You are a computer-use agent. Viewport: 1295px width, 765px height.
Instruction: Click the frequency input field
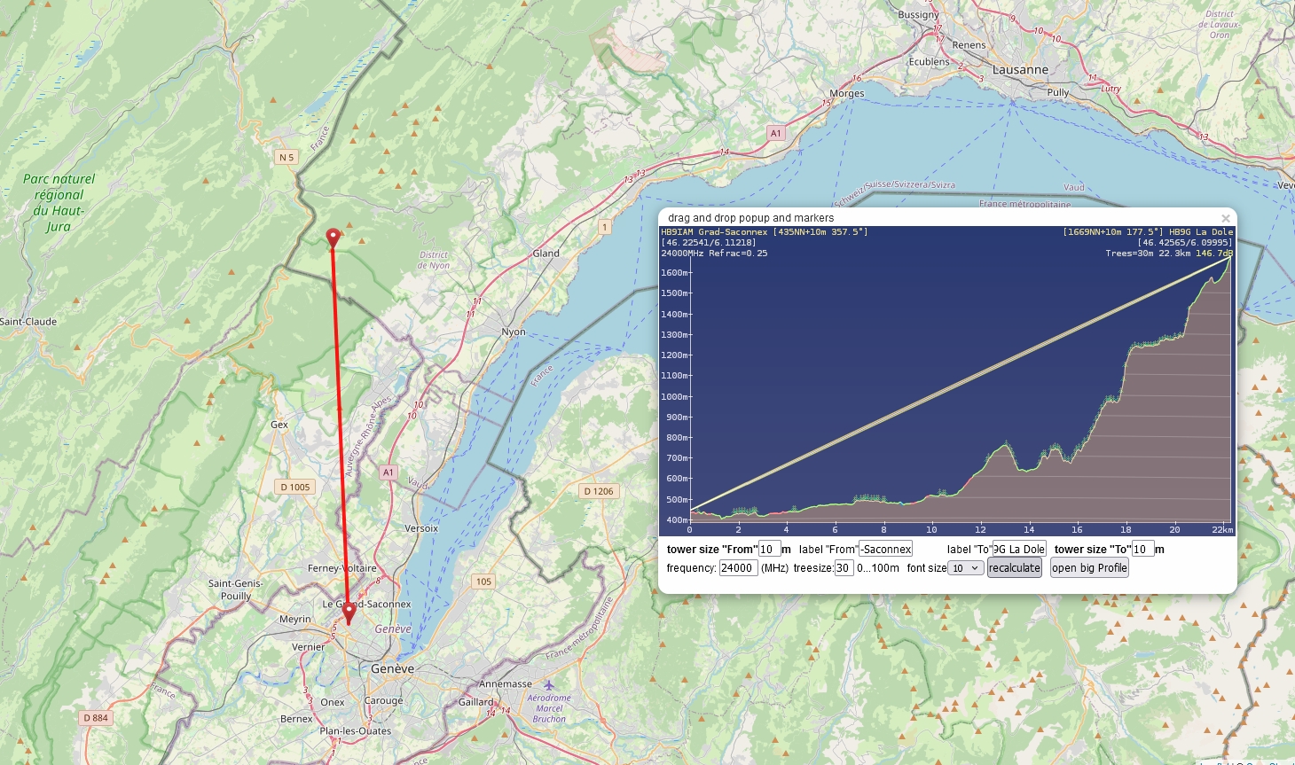737,568
